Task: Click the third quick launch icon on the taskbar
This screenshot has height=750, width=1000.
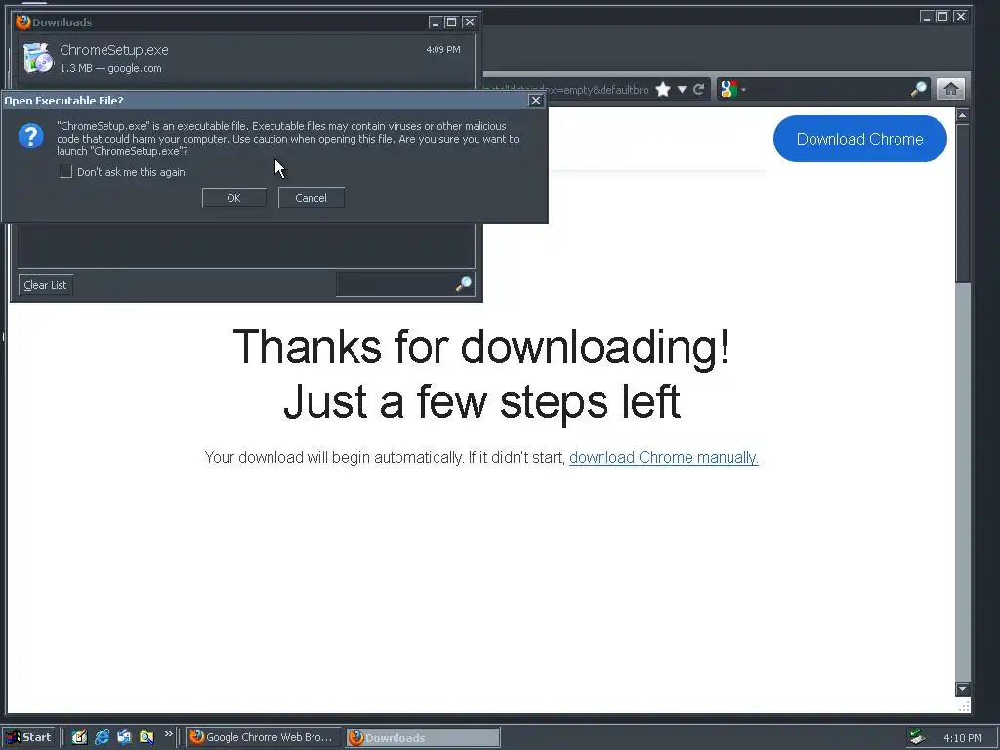Action: (x=124, y=737)
